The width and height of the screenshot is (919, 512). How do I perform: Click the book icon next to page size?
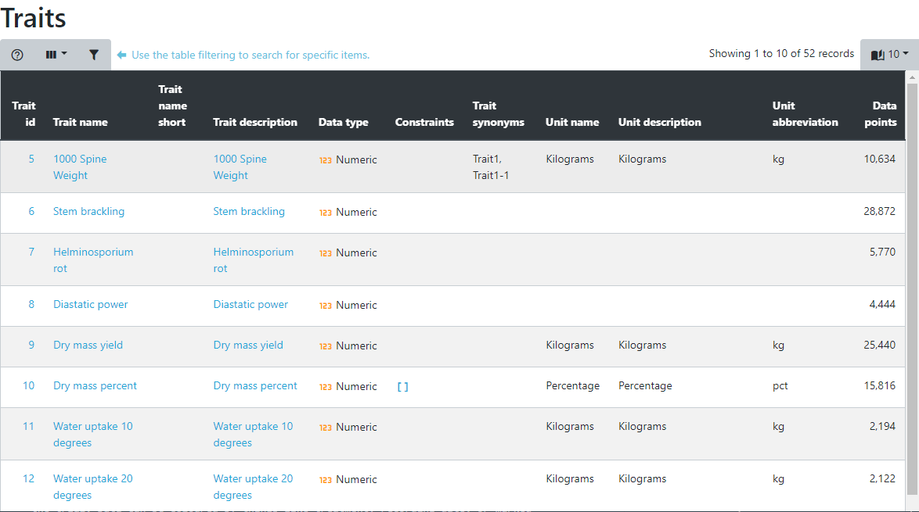pyautogui.click(x=880, y=54)
